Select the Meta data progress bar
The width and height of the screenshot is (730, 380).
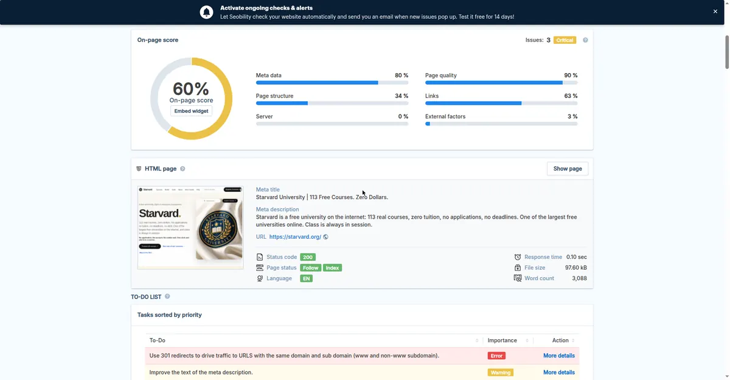[x=332, y=83]
